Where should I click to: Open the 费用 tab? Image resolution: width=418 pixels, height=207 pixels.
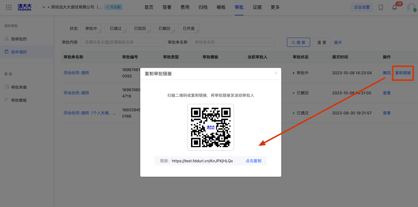pyautogui.click(x=185, y=7)
